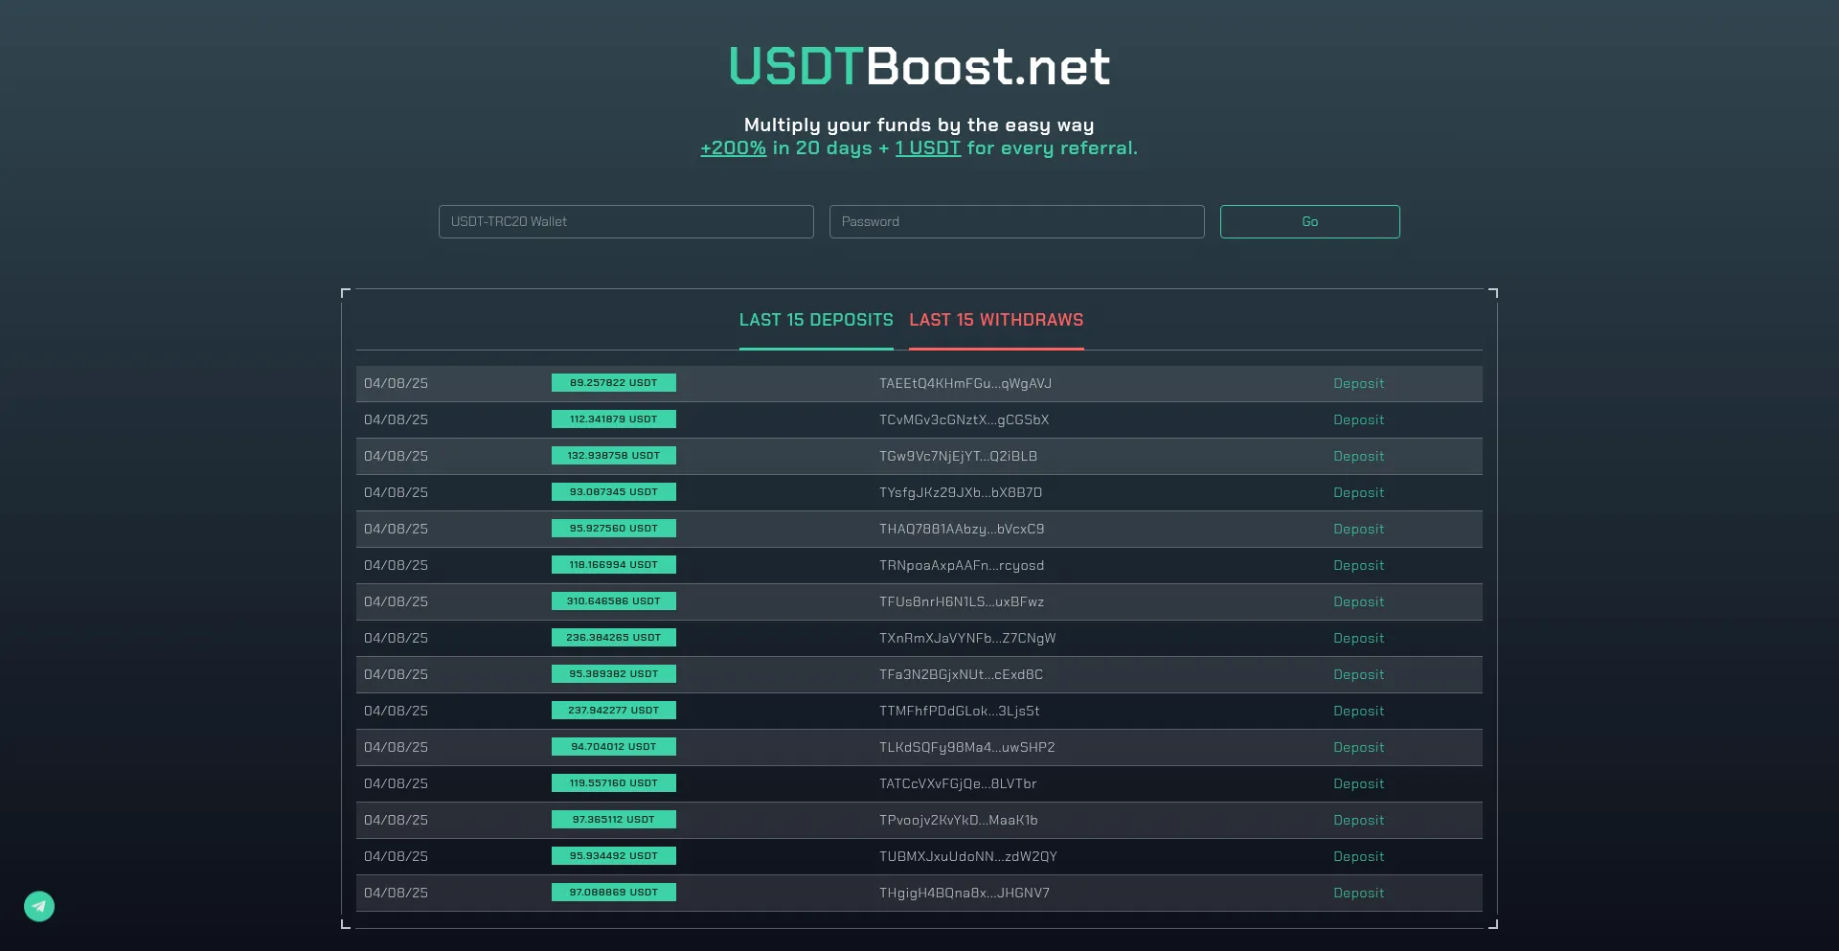
Task: Click wallet address TAEEtQ4KHmFGu...qWgAVJ
Action: [965, 383]
